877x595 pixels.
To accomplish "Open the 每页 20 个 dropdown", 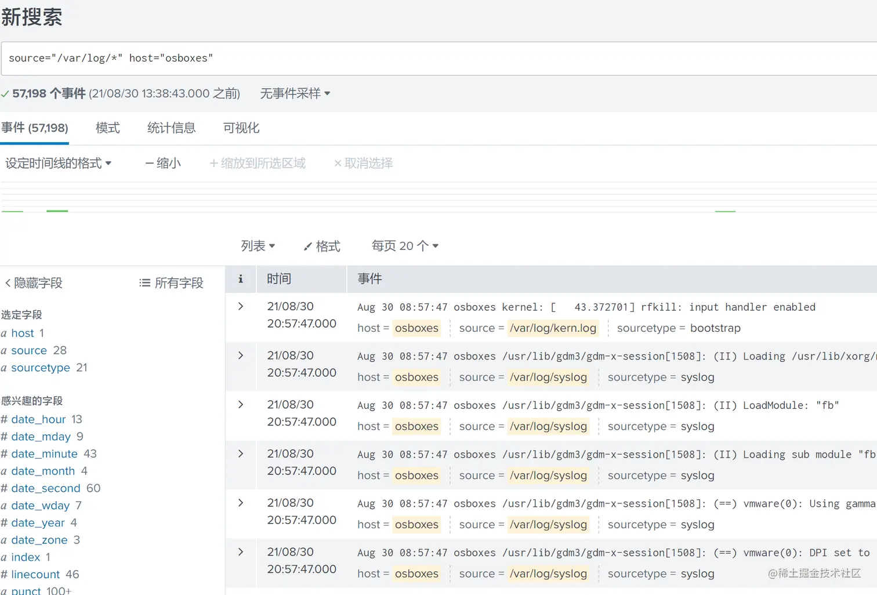I will click(x=405, y=246).
